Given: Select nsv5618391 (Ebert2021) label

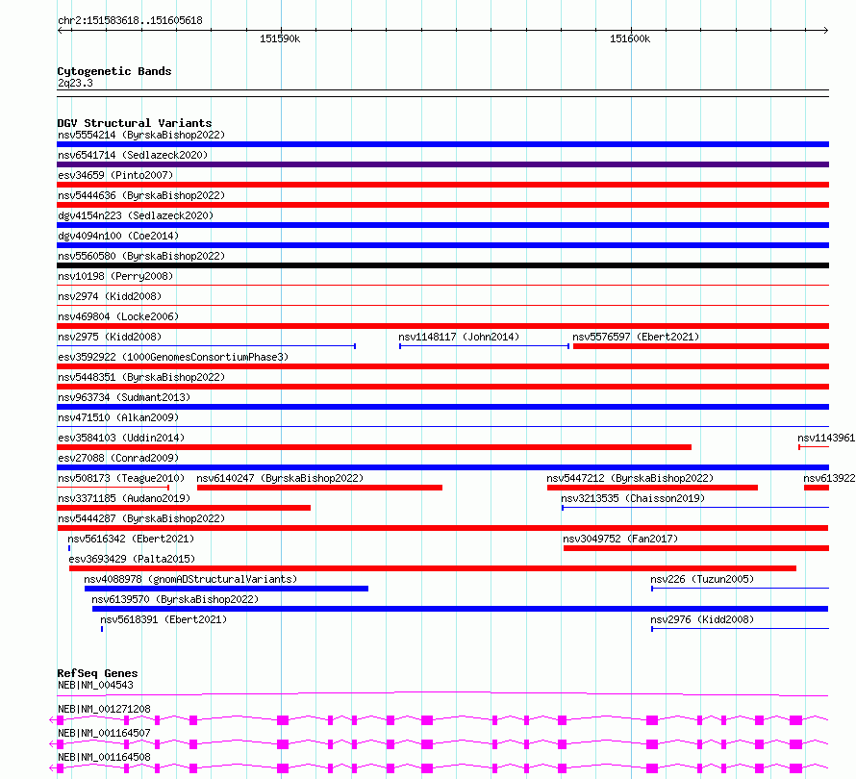Looking at the screenshot, I should [x=164, y=619].
